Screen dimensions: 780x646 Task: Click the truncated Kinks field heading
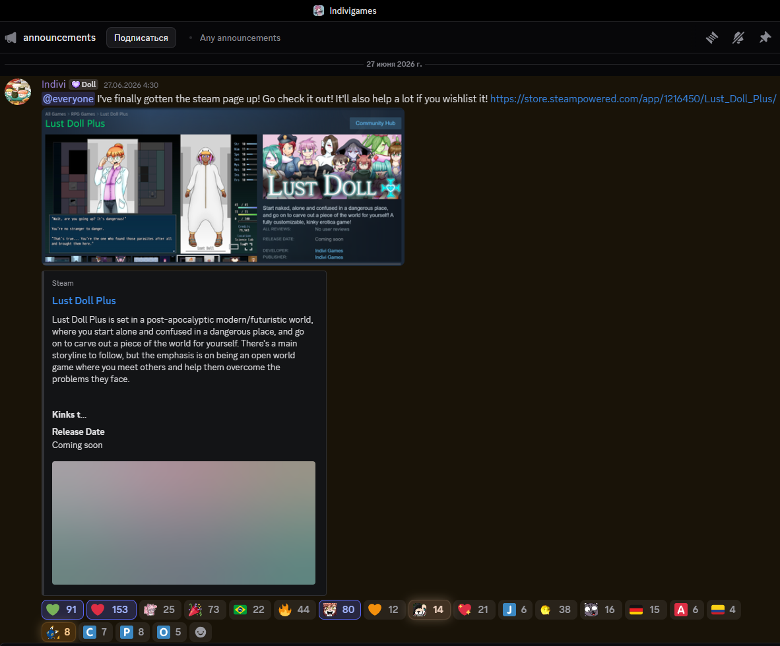point(69,415)
